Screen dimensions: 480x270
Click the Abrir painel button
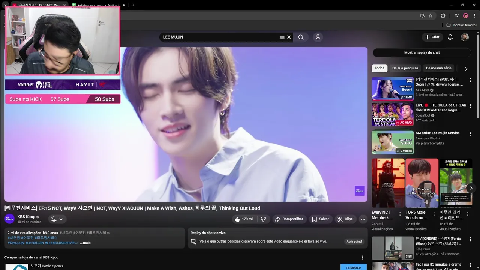pos(354,241)
